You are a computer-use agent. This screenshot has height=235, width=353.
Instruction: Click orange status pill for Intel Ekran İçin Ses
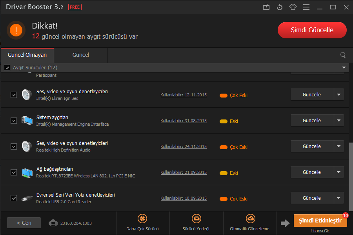223,96
